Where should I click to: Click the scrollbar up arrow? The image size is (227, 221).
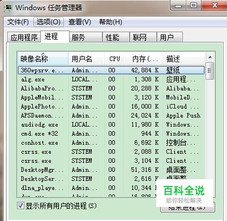coord(210,57)
